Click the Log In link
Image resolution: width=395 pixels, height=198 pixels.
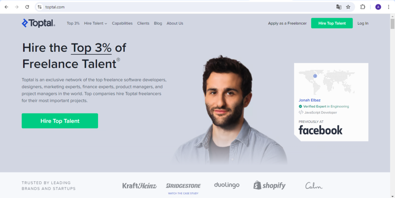tap(363, 23)
